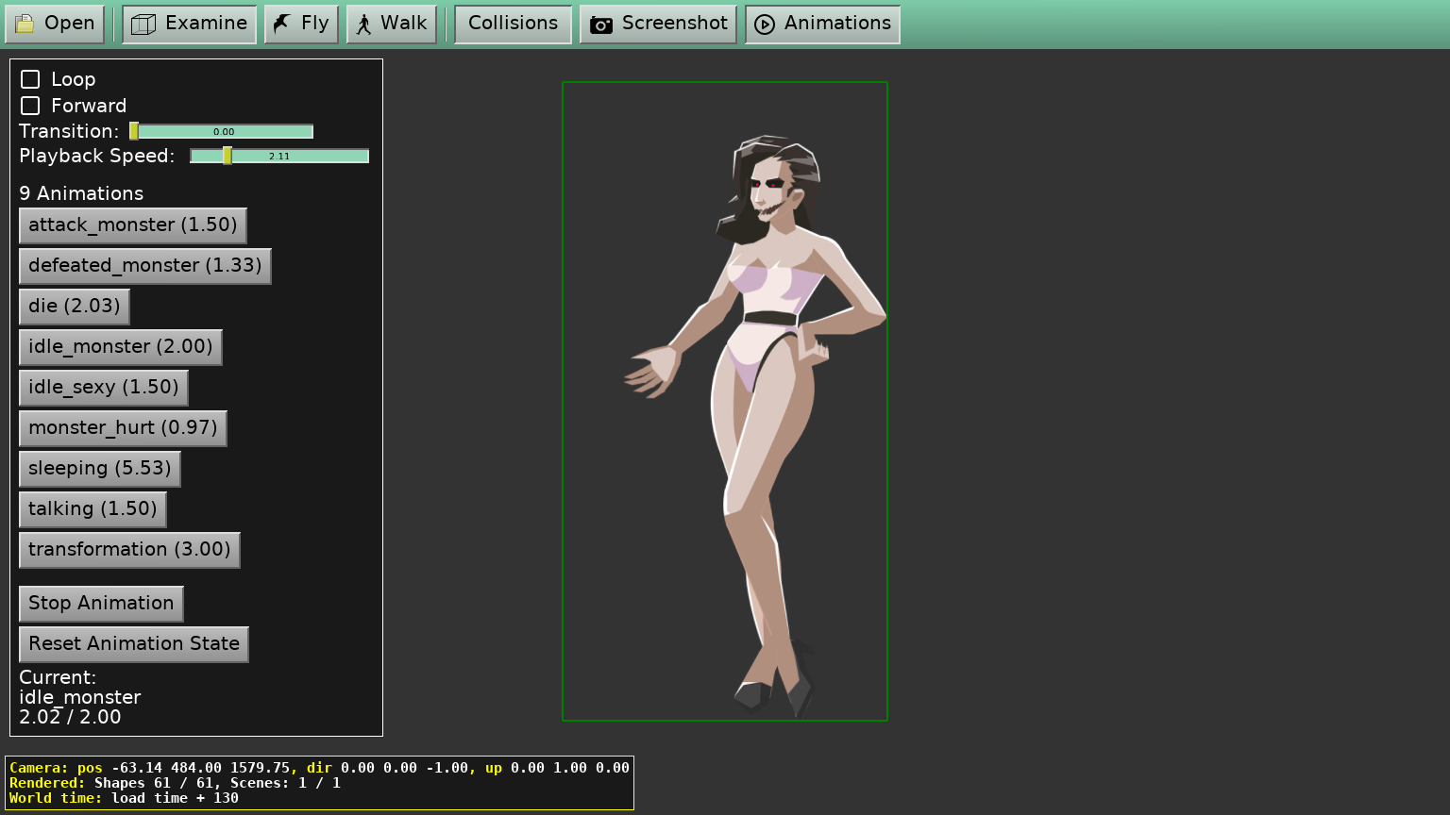Viewport: 1450px width, 815px height.
Task: Adjust the Transition slider
Action: (x=222, y=132)
